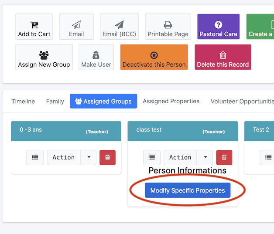Send an Email (BCC) to this person
The height and width of the screenshot is (234, 274).
[x=120, y=27]
